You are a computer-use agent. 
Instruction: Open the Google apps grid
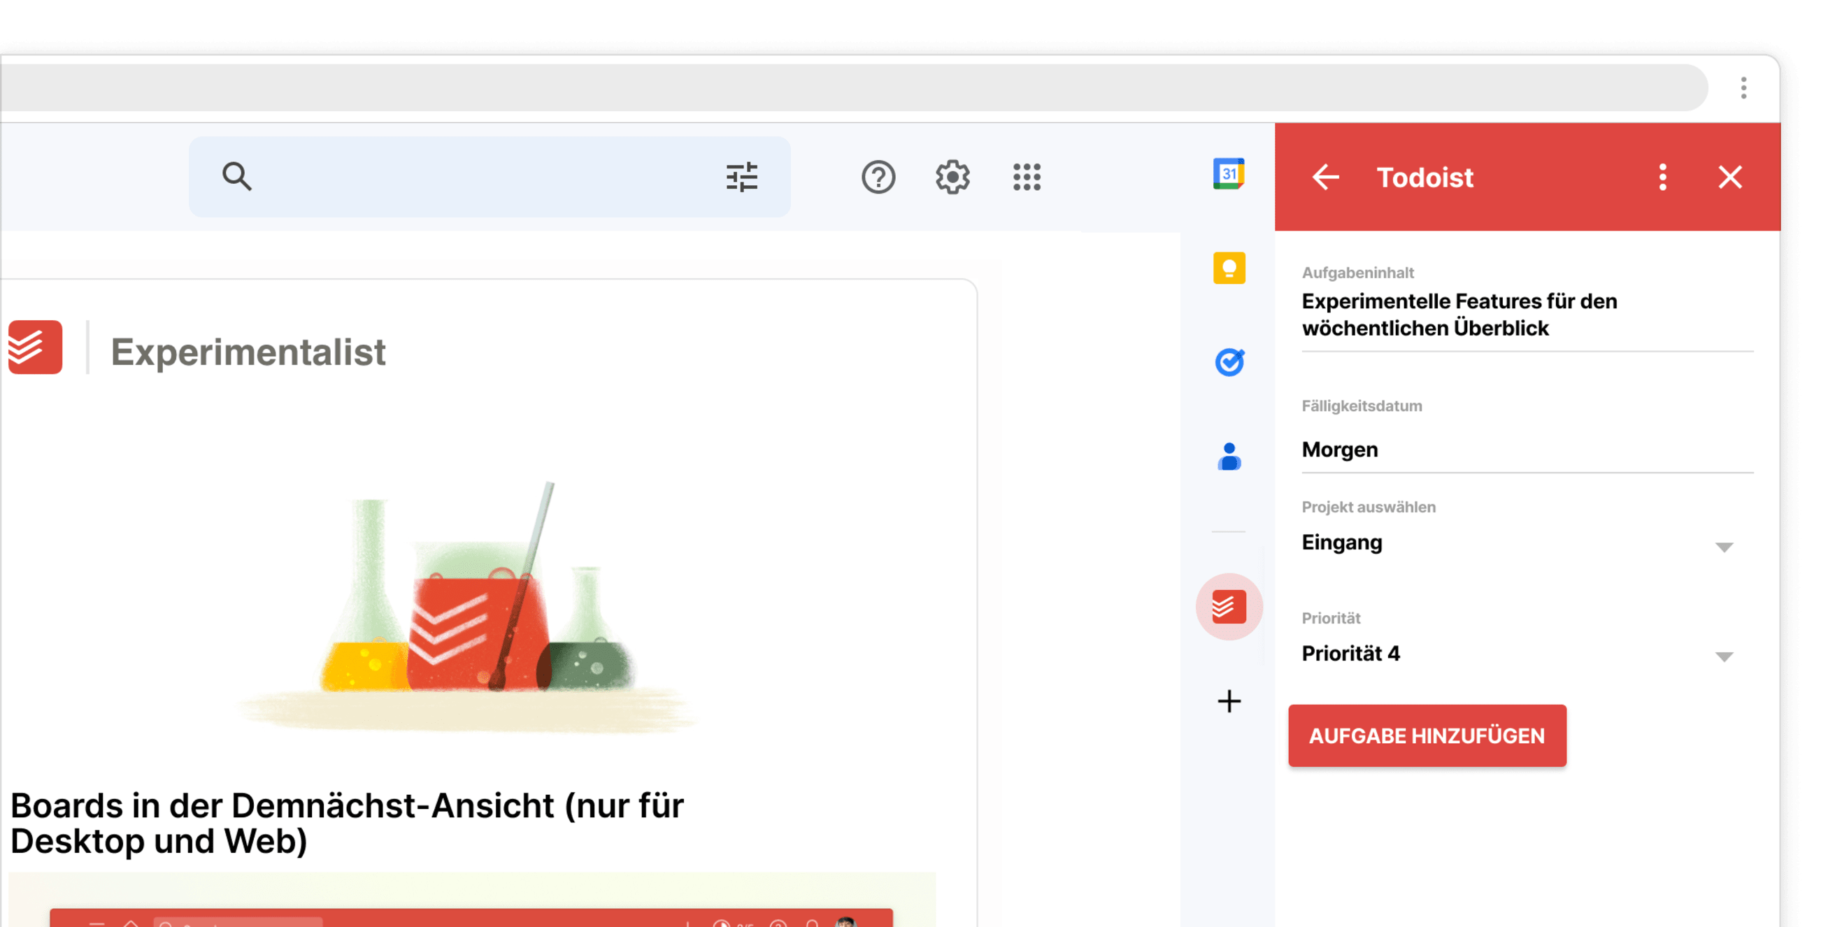(x=1027, y=177)
